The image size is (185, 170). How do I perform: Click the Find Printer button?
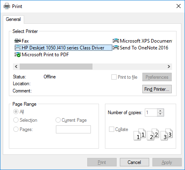click(157, 89)
